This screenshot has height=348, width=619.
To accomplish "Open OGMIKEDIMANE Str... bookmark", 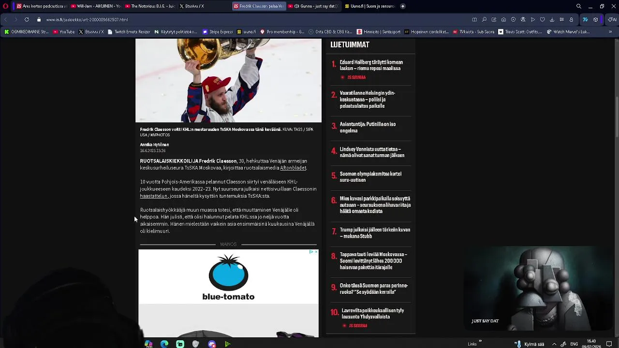I will point(27,32).
